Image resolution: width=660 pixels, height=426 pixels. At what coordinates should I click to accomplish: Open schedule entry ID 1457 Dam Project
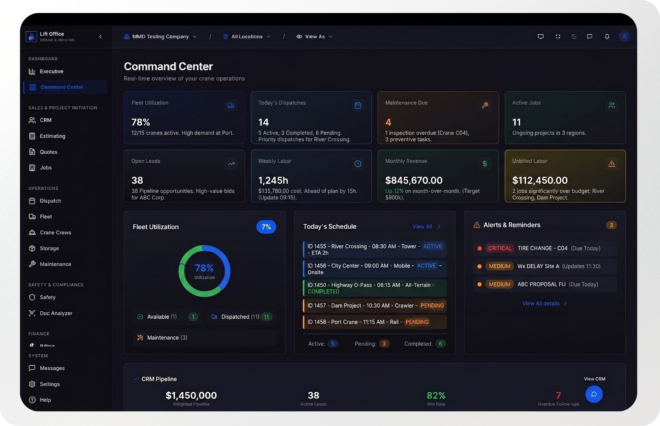pyautogui.click(x=375, y=306)
